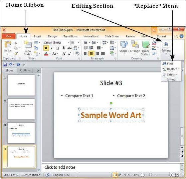The image size is (186, 179).
Task: Toggle Underline formatting
Action: pos(58,48)
